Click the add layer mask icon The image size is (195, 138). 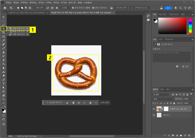pyautogui.click(x=173, y=135)
